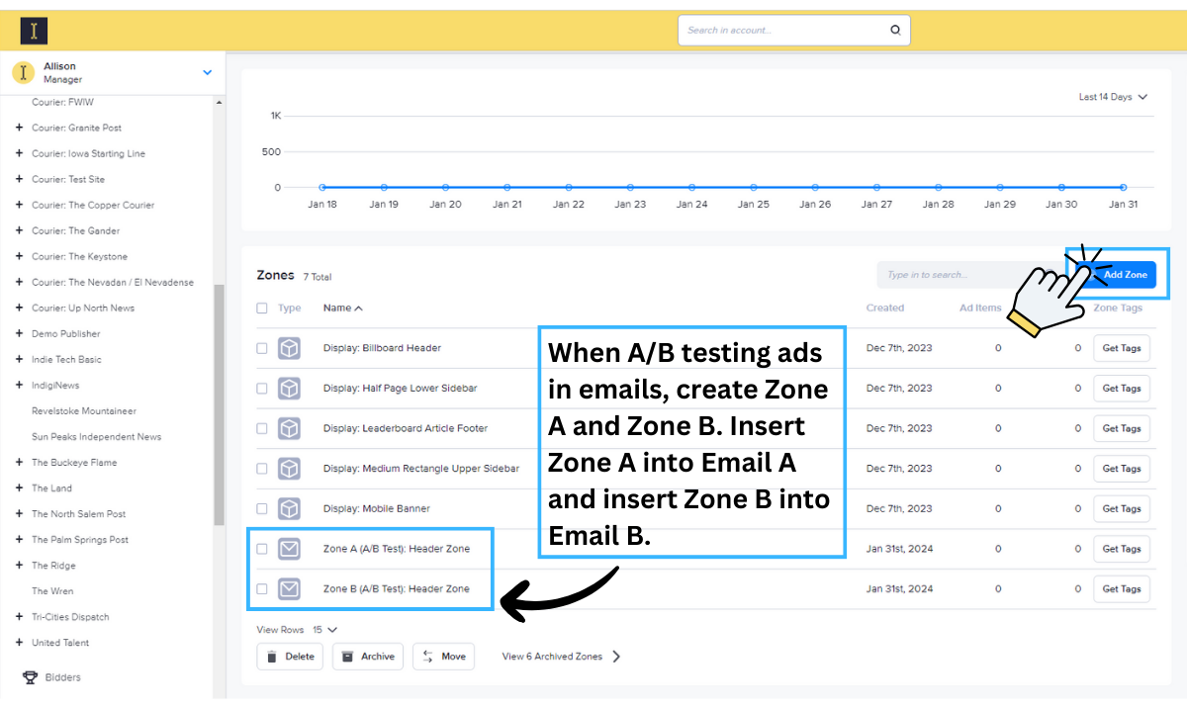
Task: Click the cube icon for Mobile Banner zone
Action: pos(289,508)
